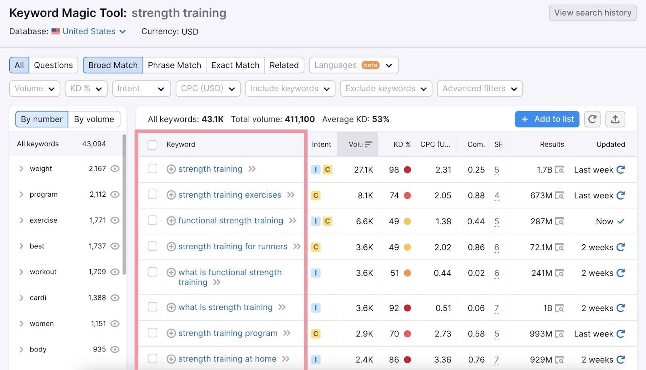Viewport: 646px width, 370px height.
Task: Check the strength training at home row
Action: point(152,359)
